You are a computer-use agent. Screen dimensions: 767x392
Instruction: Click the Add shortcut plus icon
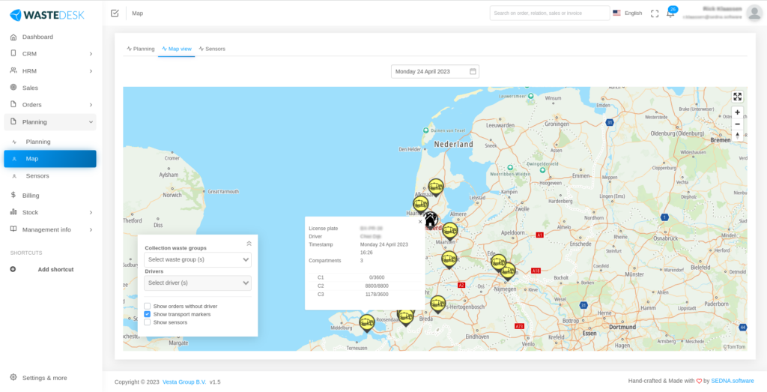coord(13,269)
